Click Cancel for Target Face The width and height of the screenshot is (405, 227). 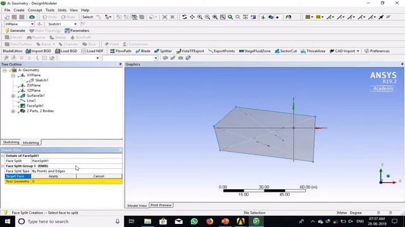(x=99, y=177)
